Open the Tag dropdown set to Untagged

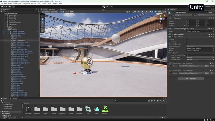point(183,15)
